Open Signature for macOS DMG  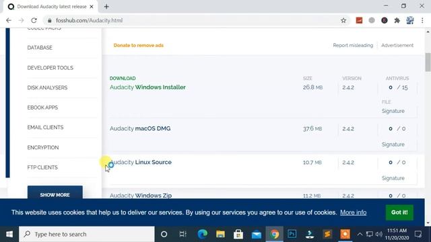coord(393,145)
